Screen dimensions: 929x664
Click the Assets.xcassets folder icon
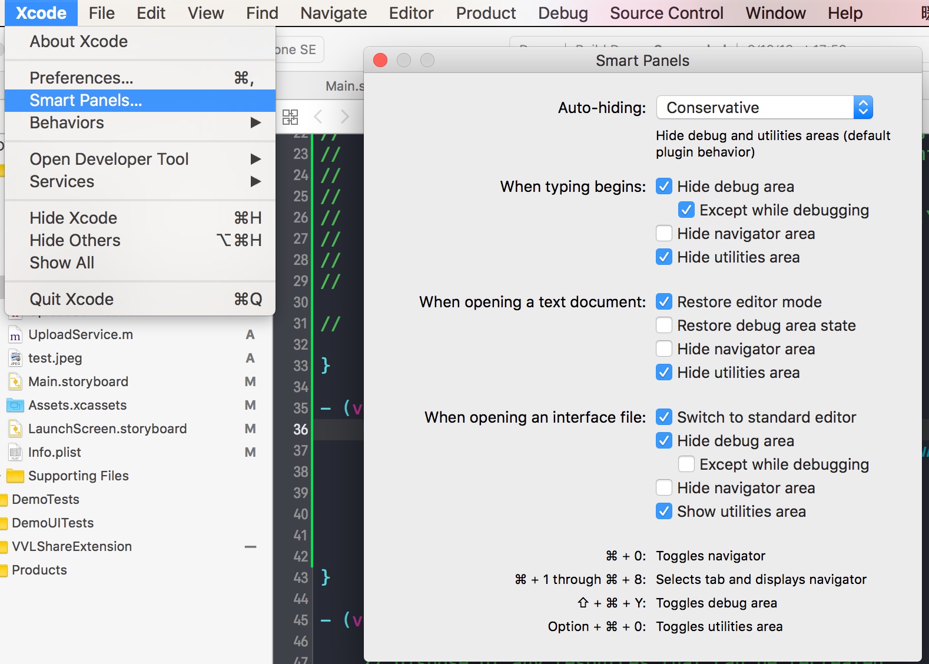(15, 406)
